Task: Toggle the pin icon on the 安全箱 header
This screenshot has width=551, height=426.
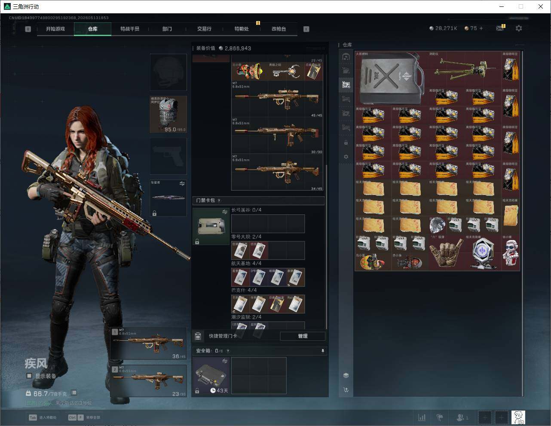Action: point(323,351)
